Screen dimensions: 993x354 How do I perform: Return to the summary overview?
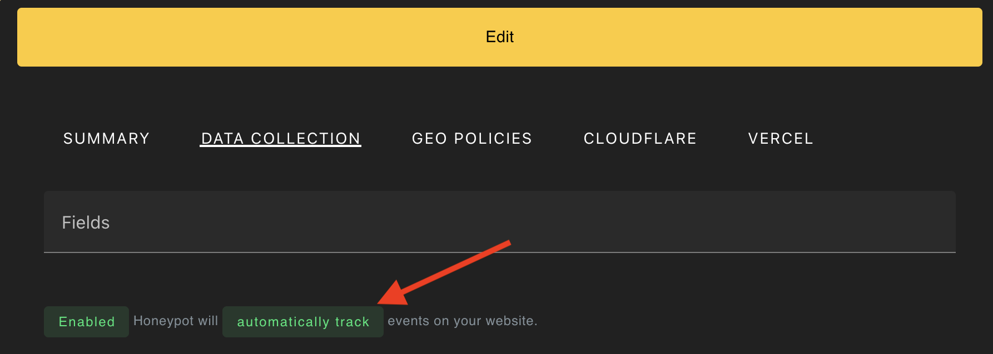click(106, 138)
